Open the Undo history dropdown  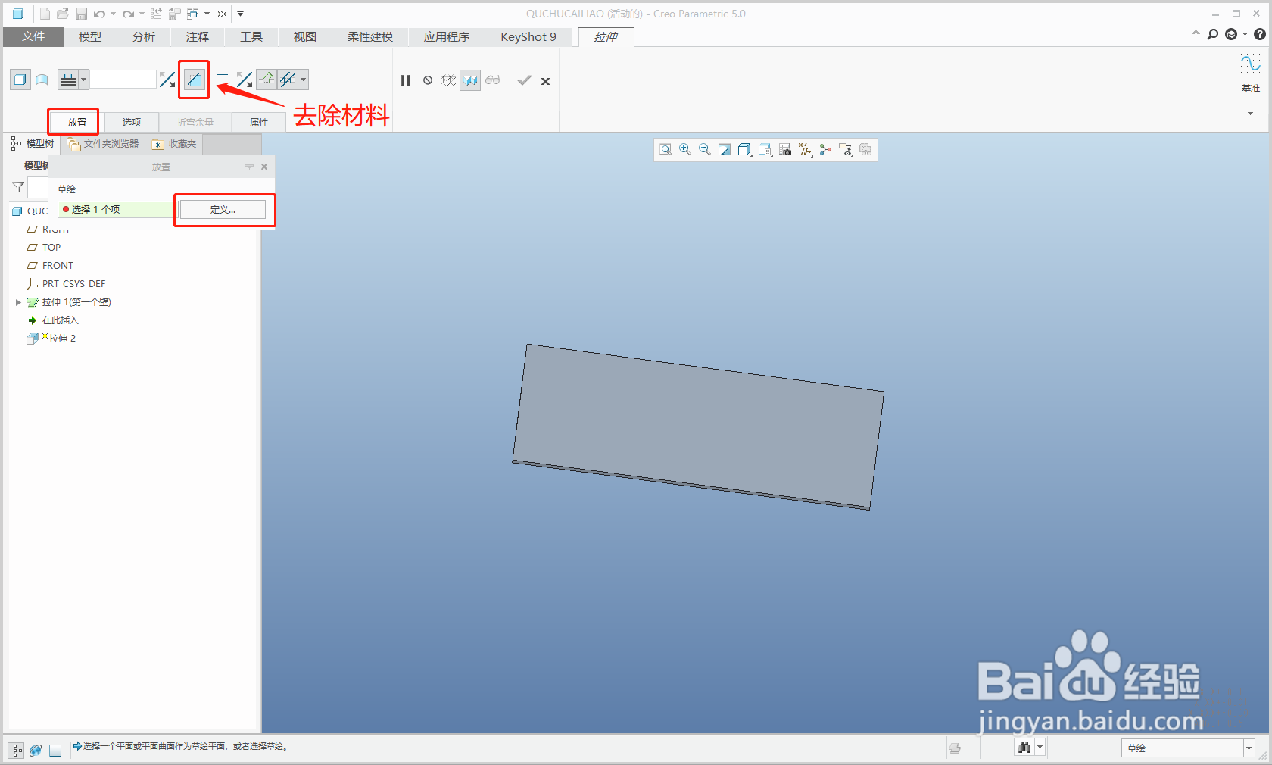[x=113, y=14]
